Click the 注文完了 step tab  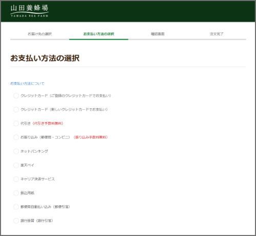point(217,34)
